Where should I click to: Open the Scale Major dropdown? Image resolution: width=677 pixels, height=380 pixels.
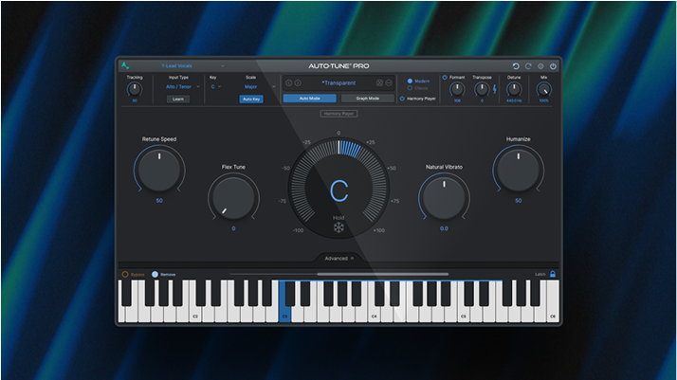tap(251, 86)
